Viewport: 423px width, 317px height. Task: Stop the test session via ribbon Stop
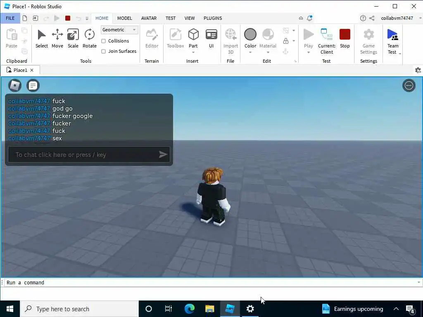(345, 38)
